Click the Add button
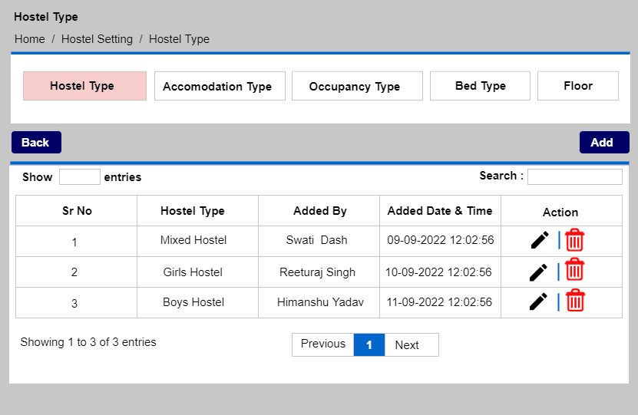Image resolution: width=638 pixels, height=415 pixels. point(604,142)
